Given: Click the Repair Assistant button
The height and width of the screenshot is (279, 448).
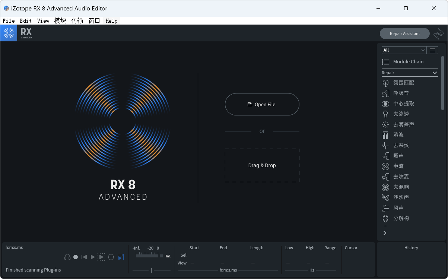Looking at the screenshot, I should 405,34.
